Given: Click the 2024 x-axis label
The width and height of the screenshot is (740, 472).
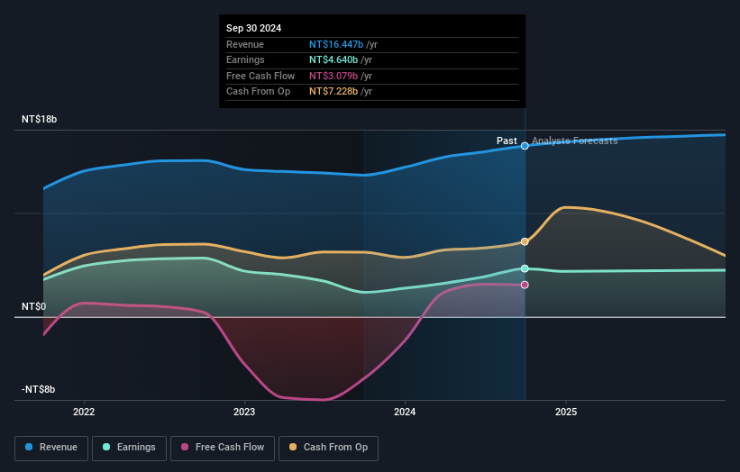Looking at the screenshot, I should [405, 412].
